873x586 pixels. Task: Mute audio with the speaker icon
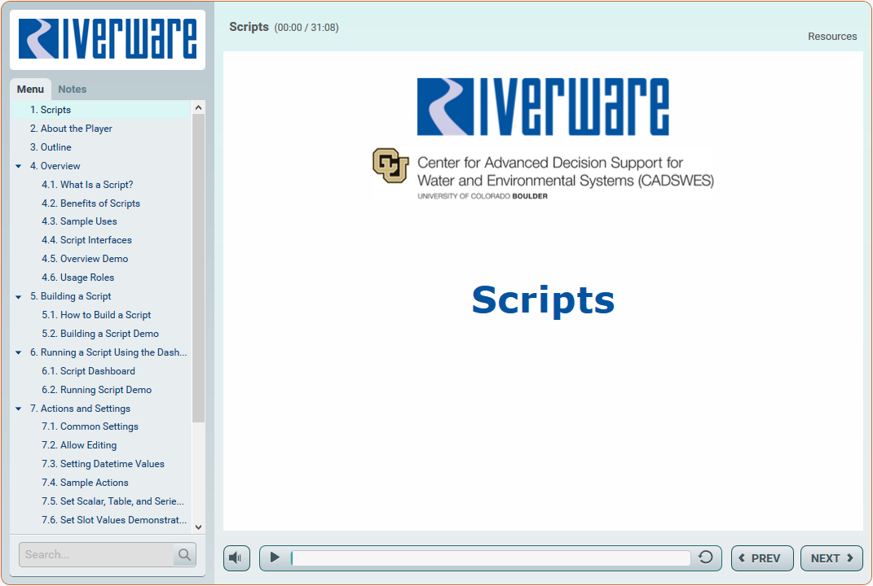click(x=236, y=558)
